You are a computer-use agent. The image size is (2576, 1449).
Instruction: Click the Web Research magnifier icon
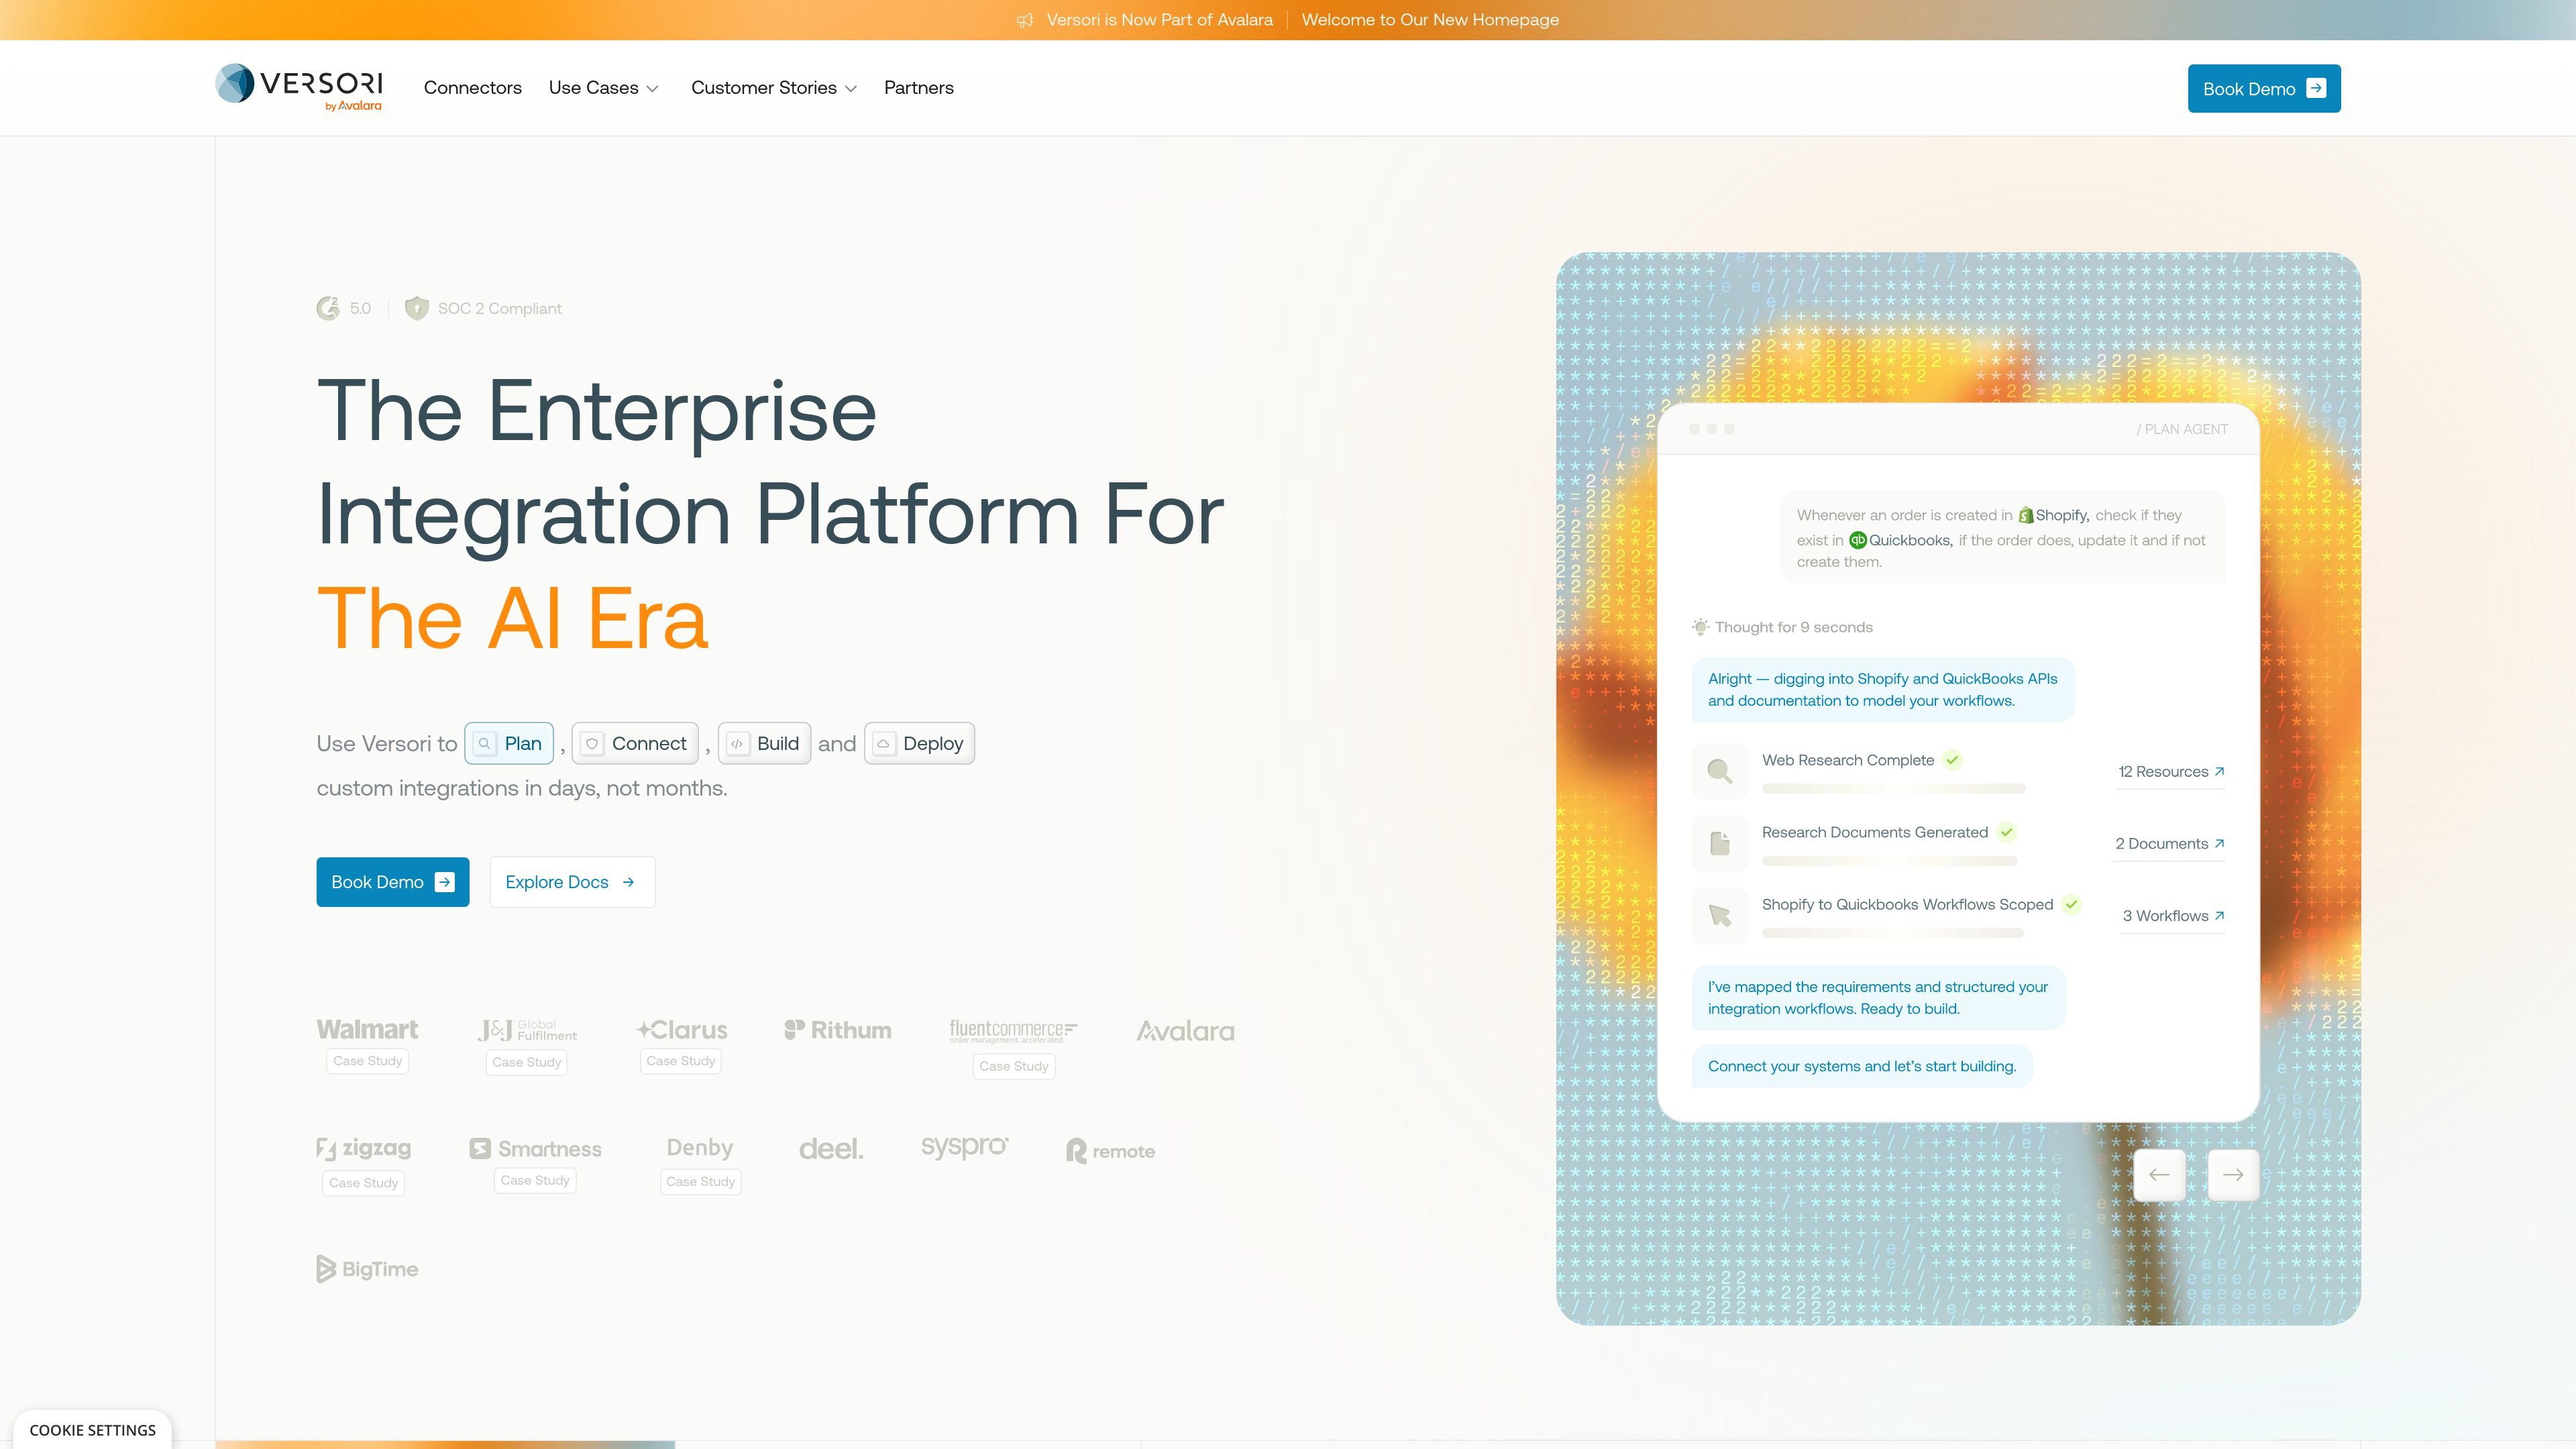tap(1720, 771)
